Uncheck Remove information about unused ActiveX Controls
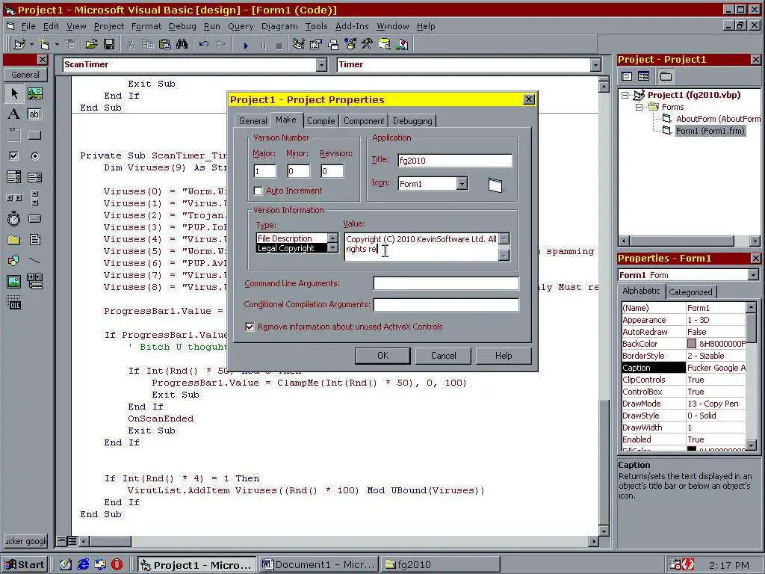 (x=250, y=327)
